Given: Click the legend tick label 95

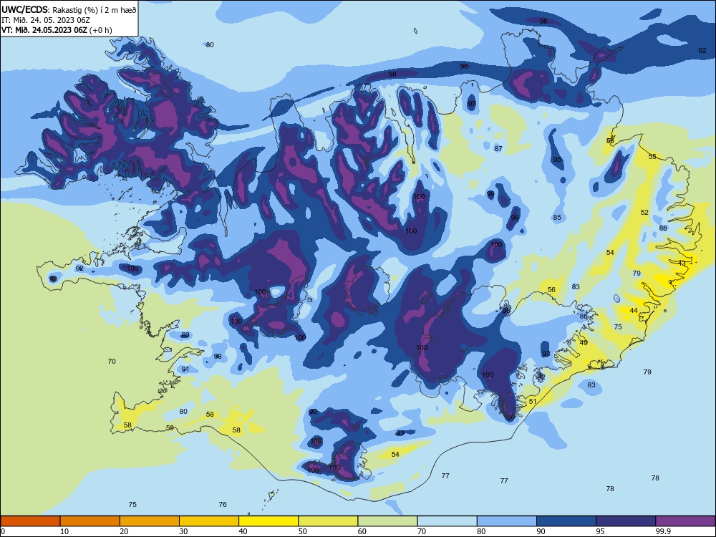Looking at the screenshot, I should (600, 531).
